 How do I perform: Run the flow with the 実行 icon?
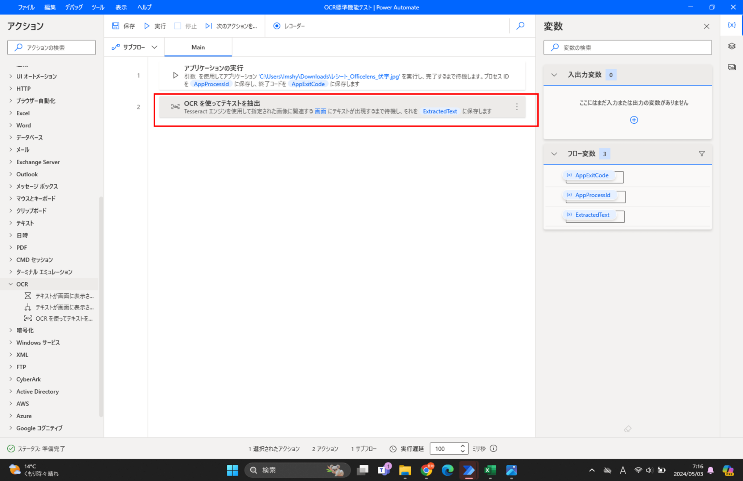(147, 26)
